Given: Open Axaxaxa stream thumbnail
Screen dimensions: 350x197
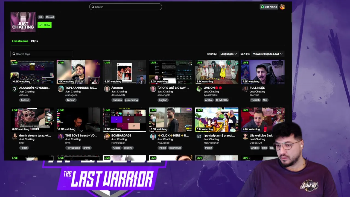Looking at the screenshot, I should click(x=124, y=72).
